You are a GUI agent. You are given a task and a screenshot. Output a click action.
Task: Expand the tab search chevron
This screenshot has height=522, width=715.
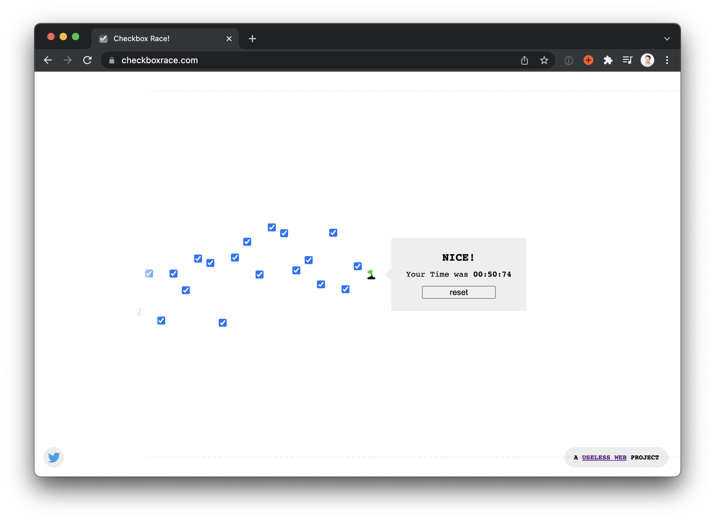667,39
